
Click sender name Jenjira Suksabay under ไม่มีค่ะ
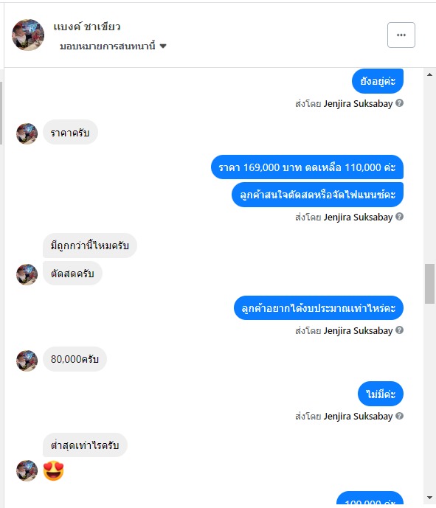358,417
